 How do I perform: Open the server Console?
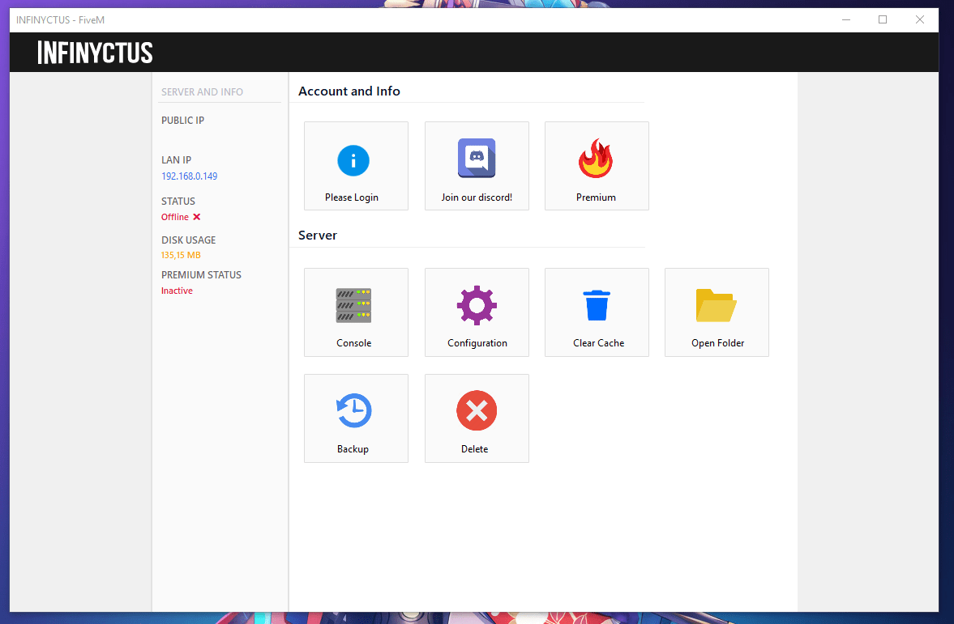tap(356, 312)
